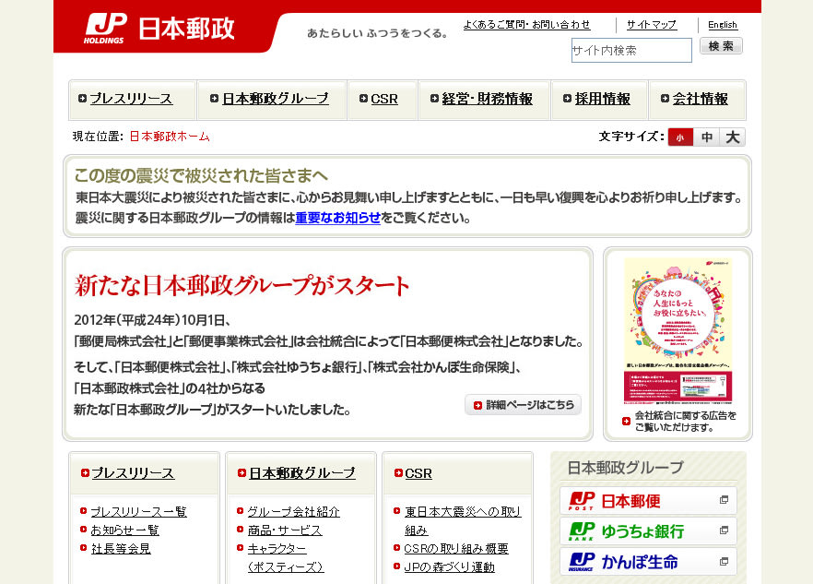
Task: Click the JP Holdings 日本郵政 logo
Action: (x=159, y=29)
